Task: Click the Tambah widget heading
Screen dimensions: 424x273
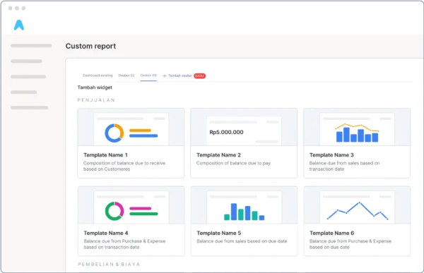Action: coord(95,87)
